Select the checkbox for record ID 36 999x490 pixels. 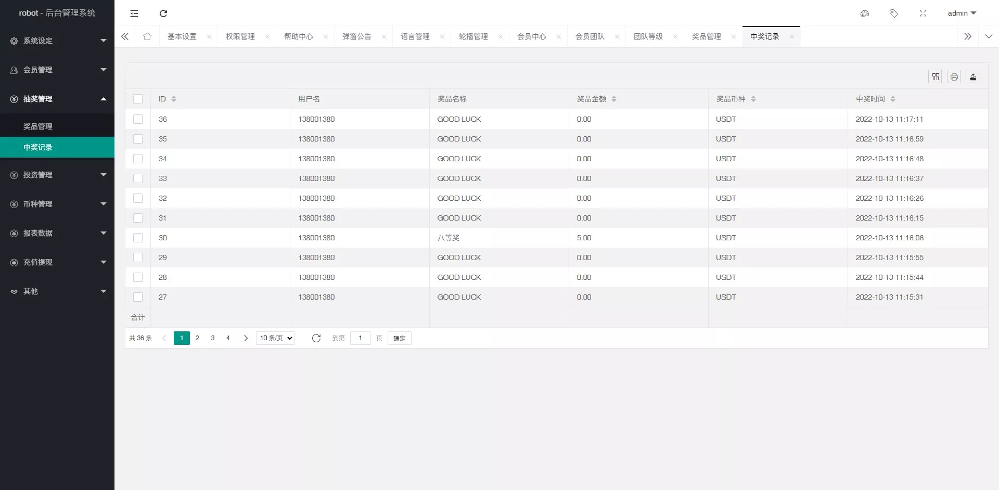click(x=138, y=119)
